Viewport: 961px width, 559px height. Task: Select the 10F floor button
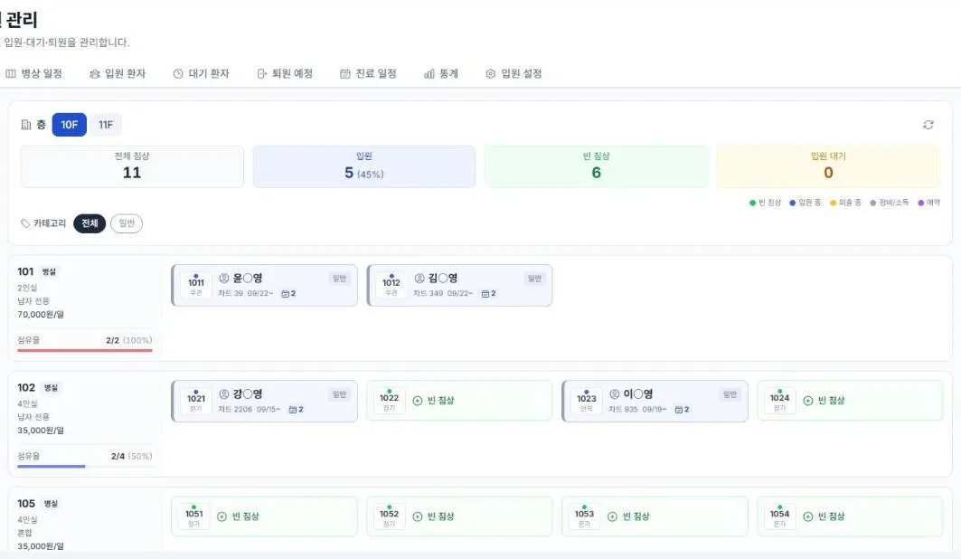(70, 125)
